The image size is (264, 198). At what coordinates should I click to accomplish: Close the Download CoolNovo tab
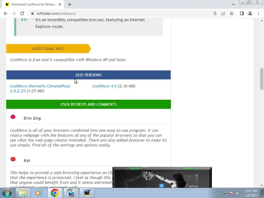pos(60,4)
